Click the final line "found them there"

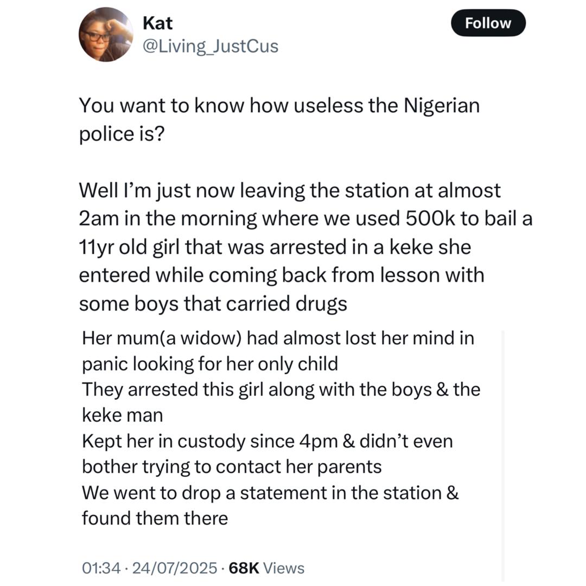pyautogui.click(x=155, y=518)
